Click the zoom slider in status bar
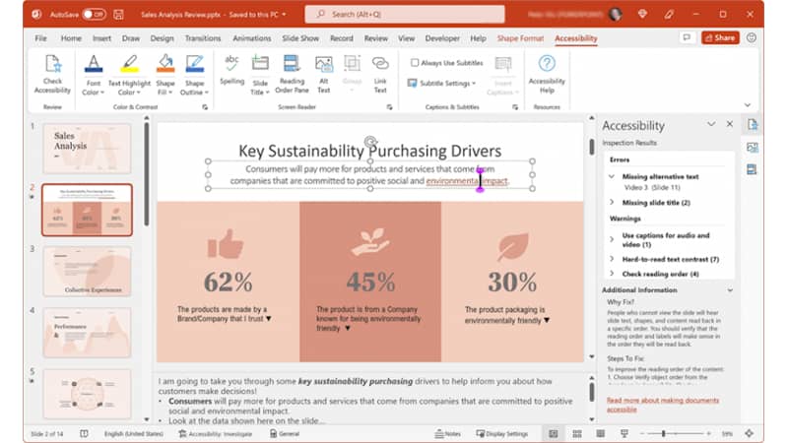 click(x=663, y=433)
